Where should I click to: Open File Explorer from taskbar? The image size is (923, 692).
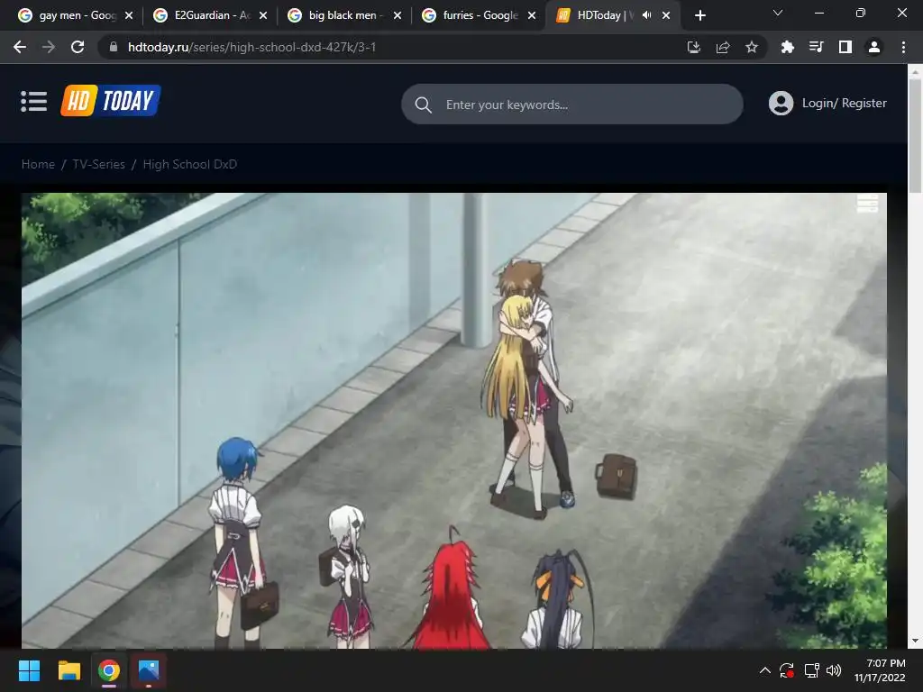[69, 670]
